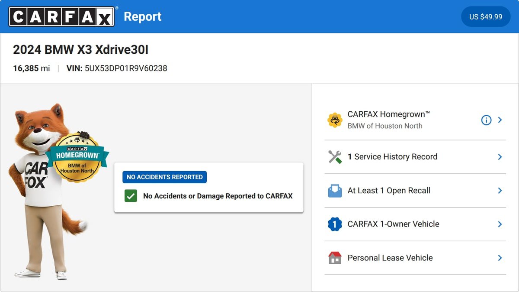The width and height of the screenshot is (519, 292).
Task: Open the Personal Lease Vehicle link
Action: click(x=390, y=258)
